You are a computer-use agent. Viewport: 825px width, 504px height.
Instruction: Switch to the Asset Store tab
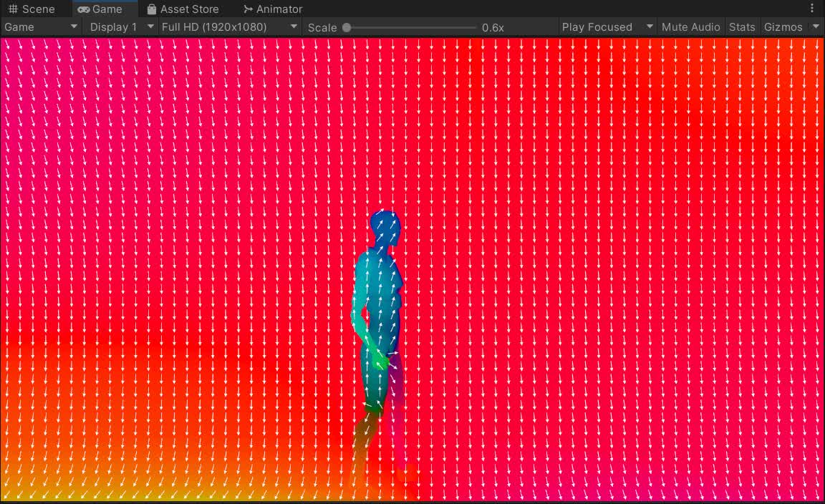click(189, 9)
